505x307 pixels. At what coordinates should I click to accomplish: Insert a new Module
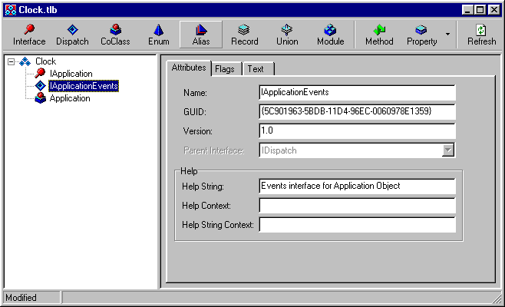(330, 35)
